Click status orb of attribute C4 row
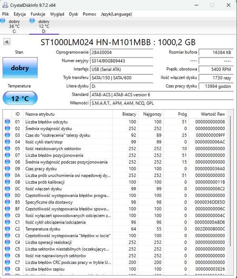237x278 pixels. tap(7, 242)
